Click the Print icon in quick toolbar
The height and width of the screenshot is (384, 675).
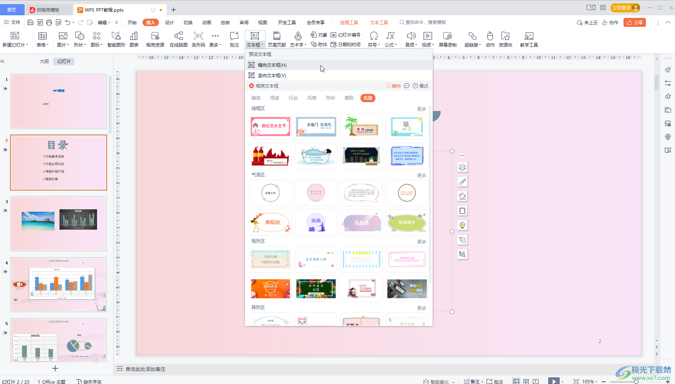click(49, 22)
